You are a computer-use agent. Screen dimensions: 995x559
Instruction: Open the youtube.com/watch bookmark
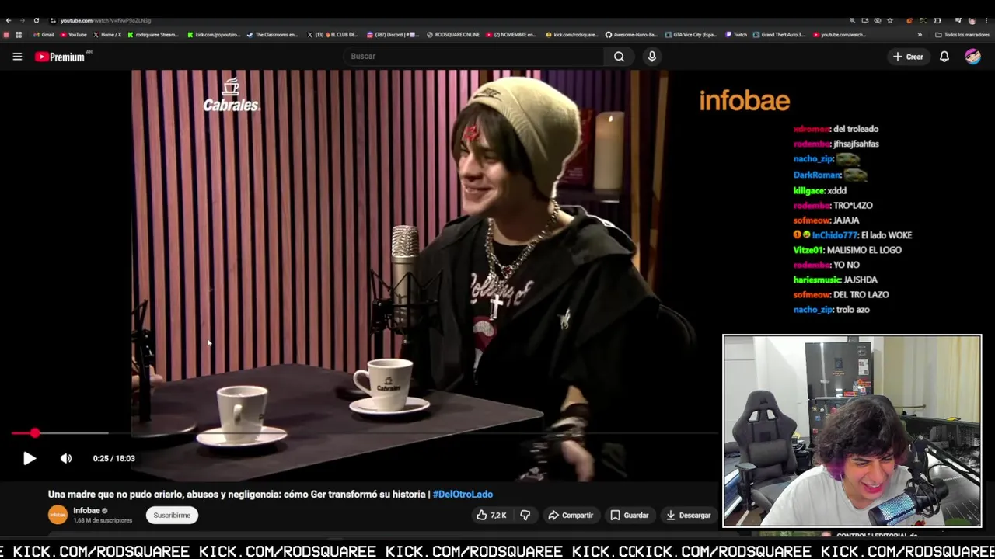840,35
